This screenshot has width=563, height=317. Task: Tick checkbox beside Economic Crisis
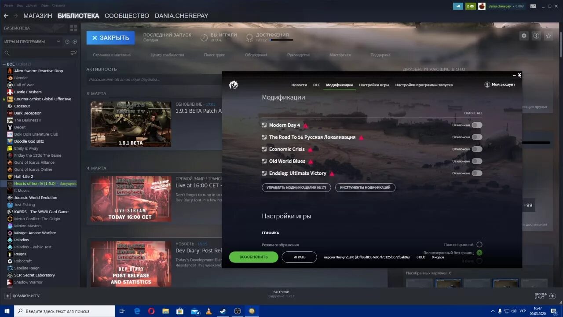click(x=264, y=149)
